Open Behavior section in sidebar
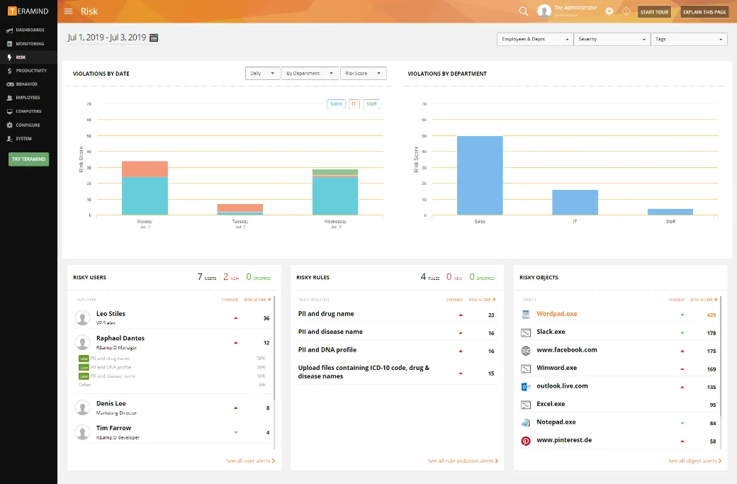 (28, 84)
